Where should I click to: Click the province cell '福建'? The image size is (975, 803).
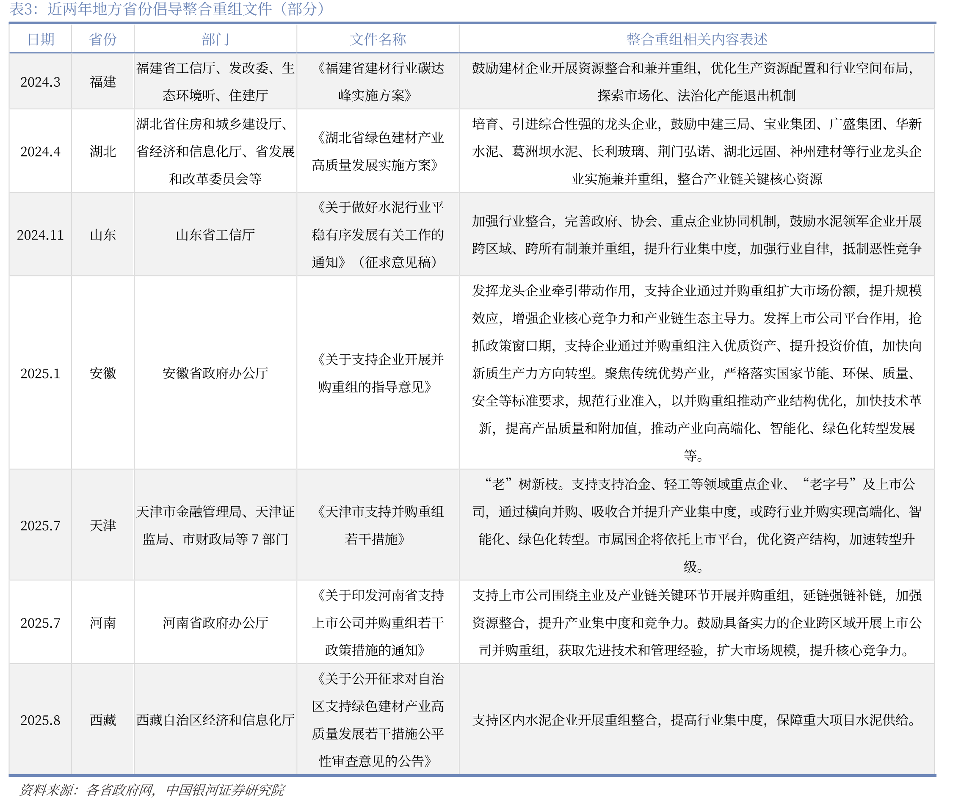coord(103,82)
